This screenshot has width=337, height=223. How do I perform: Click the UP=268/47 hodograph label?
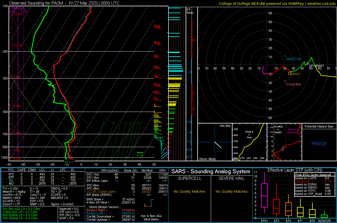pyautogui.click(x=316, y=66)
